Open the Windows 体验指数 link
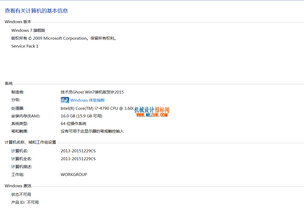 (x=87, y=100)
